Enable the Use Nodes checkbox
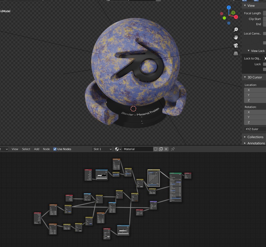Image resolution: width=266 pixels, height=247 pixels. coord(55,149)
